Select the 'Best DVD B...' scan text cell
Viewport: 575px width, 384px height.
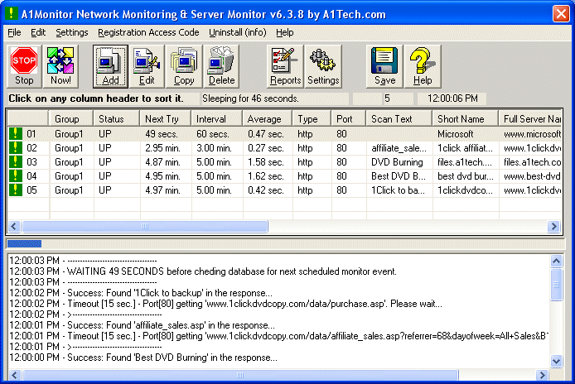[x=399, y=176]
